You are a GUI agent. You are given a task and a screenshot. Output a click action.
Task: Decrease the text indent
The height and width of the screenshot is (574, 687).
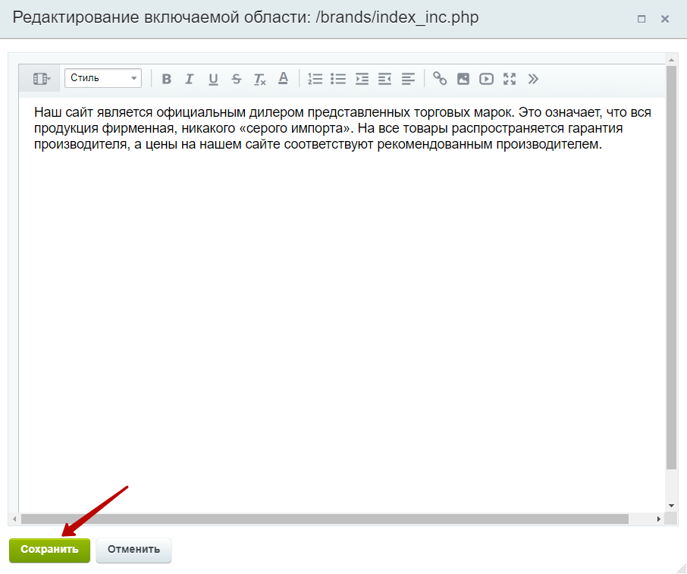tap(384, 79)
